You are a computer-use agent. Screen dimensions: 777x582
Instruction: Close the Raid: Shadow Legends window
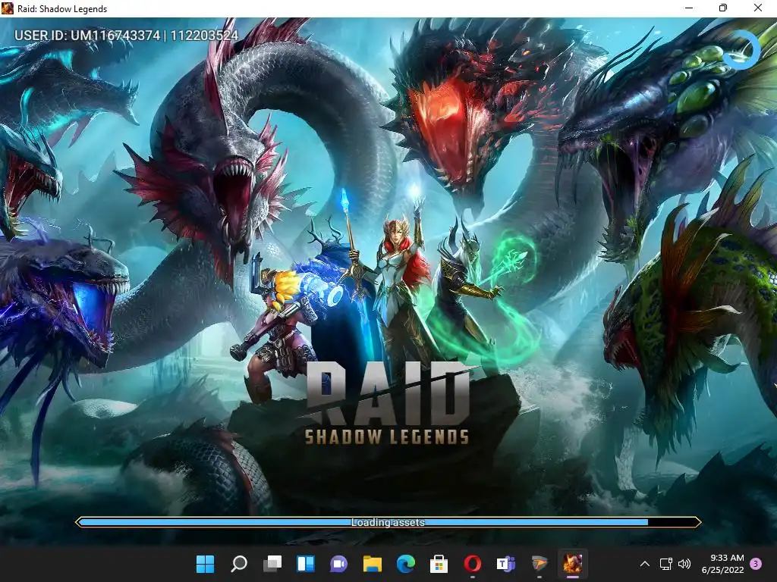758,8
